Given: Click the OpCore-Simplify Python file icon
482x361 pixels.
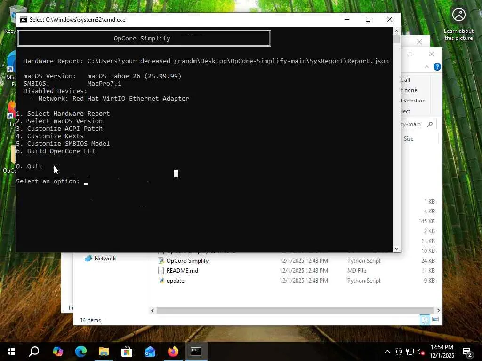Looking at the screenshot, I should point(161,260).
